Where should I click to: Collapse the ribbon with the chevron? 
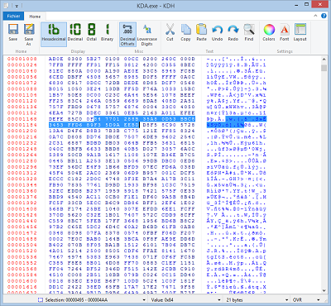[x=315, y=16]
